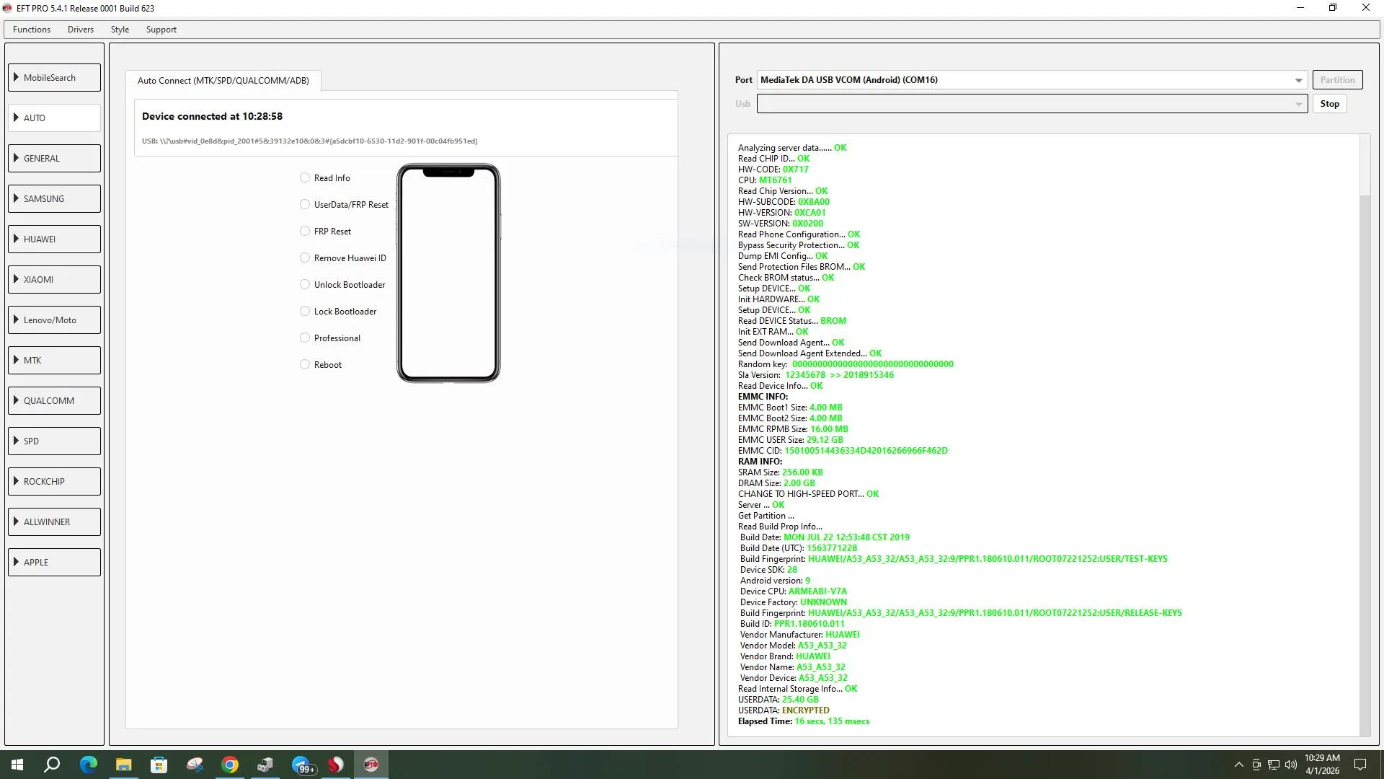This screenshot has height=779, width=1384.
Task: Expand the MTK section in sidebar
Action: [55, 360]
